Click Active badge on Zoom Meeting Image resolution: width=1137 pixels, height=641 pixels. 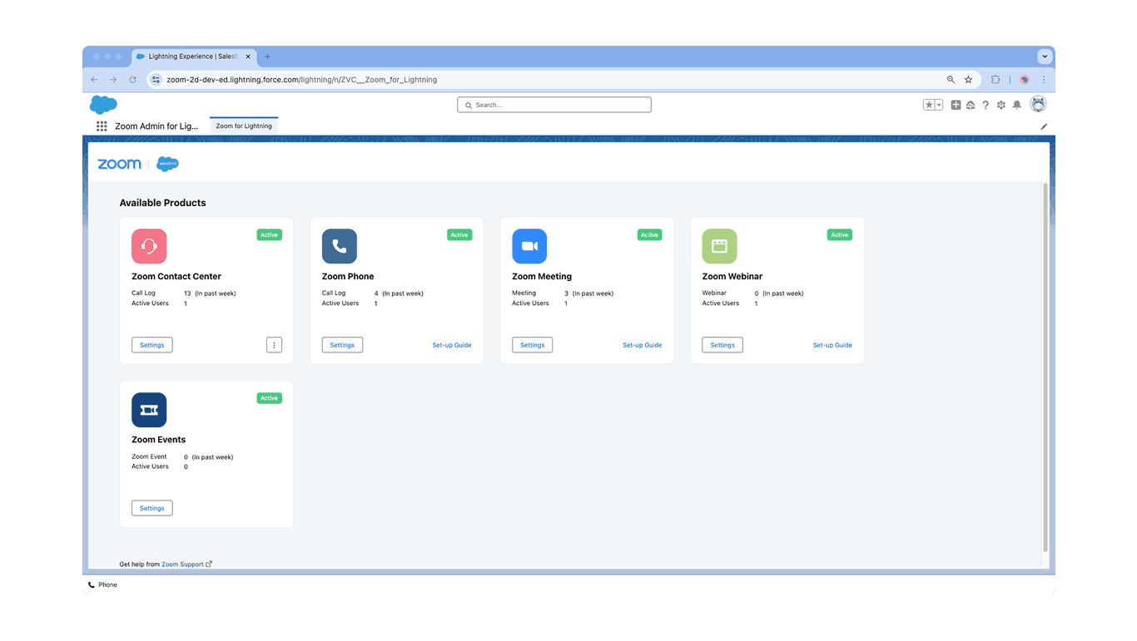tap(649, 235)
